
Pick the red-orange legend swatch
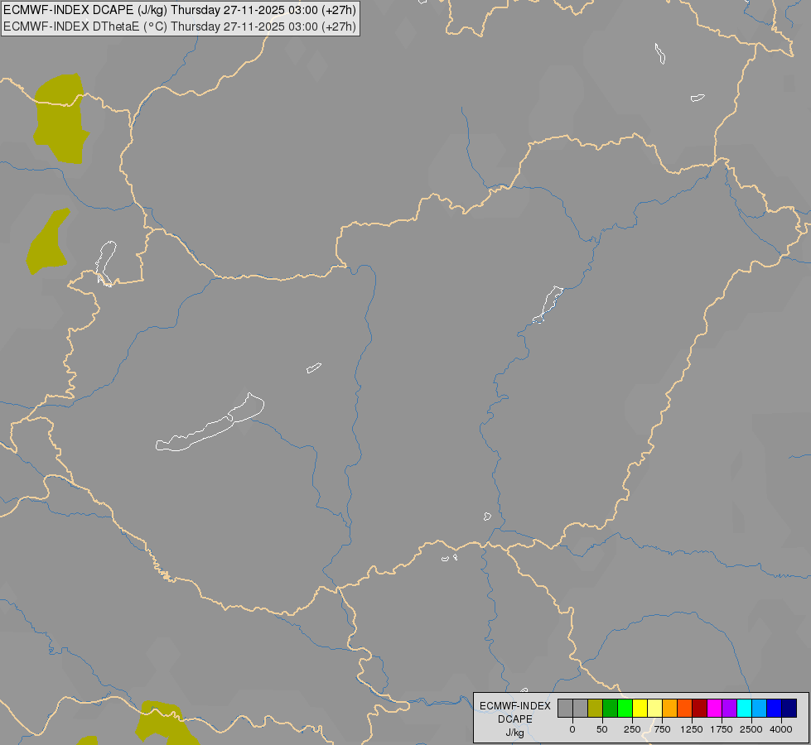(685, 709)
